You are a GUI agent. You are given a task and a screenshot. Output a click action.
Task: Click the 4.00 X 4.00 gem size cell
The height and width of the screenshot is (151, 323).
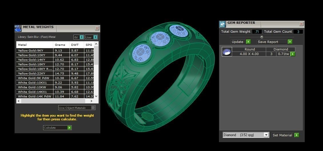click(x=249, y=54)
